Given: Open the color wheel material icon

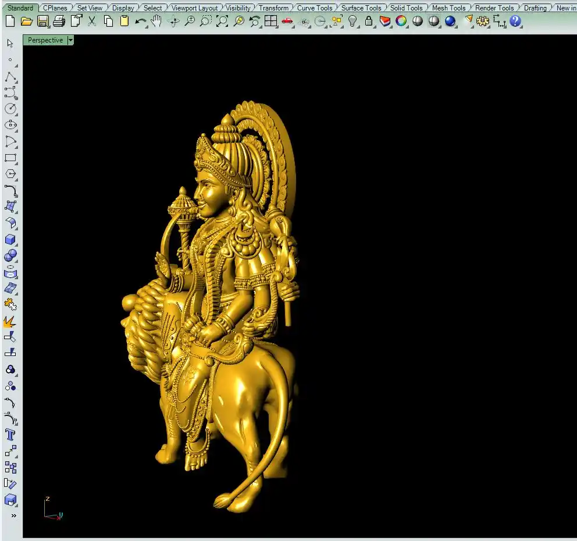Looking at the screenshot, I should [x=401, y=22].
